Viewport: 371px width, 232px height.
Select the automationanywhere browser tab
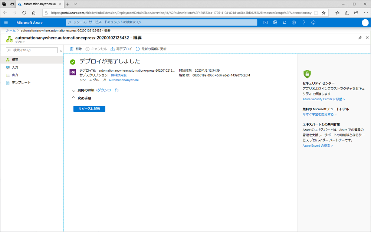pos(40,4)
